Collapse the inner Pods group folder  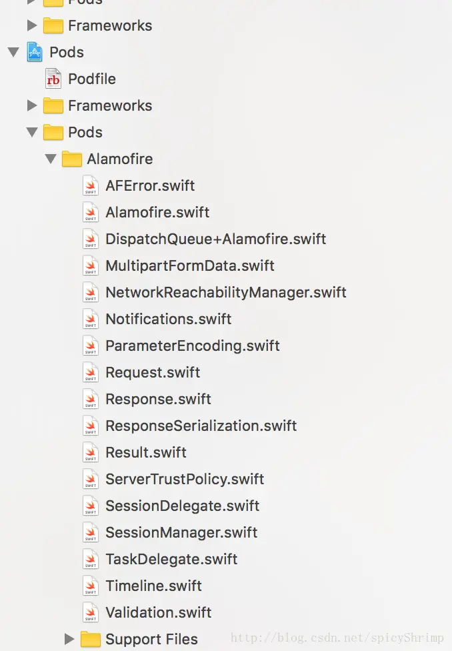[x=31, y=132]
